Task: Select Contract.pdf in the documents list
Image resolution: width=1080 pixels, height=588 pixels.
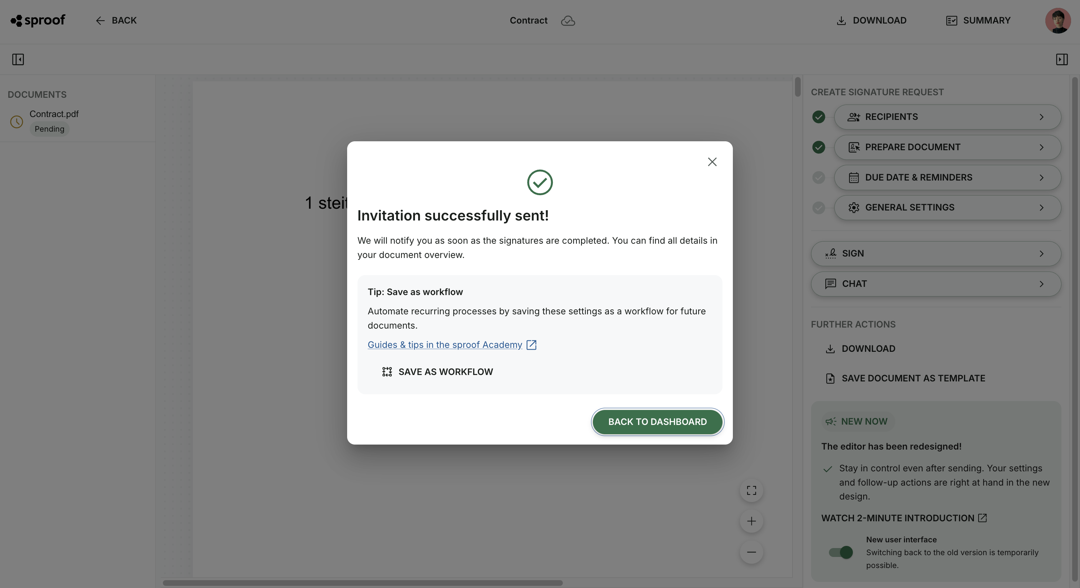Action: pos(77,121)
